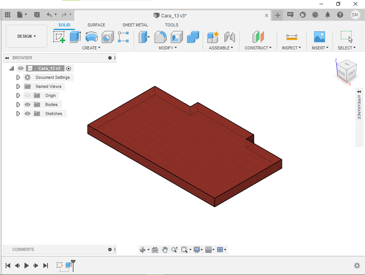Toggle visibility of Sketches folder

tap(28, 114)
